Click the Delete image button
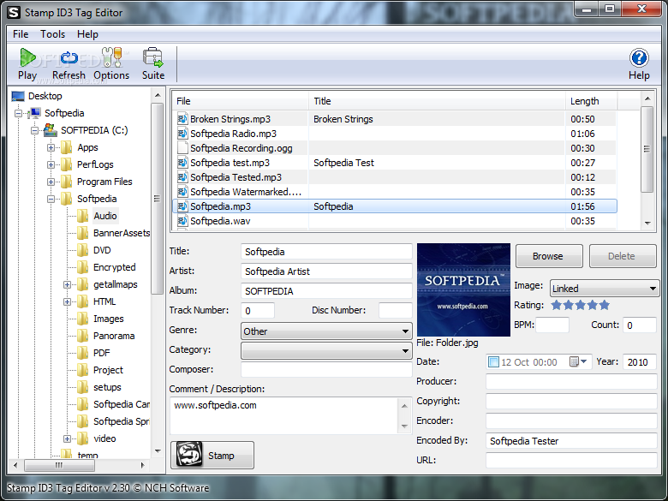 [622, 256]
